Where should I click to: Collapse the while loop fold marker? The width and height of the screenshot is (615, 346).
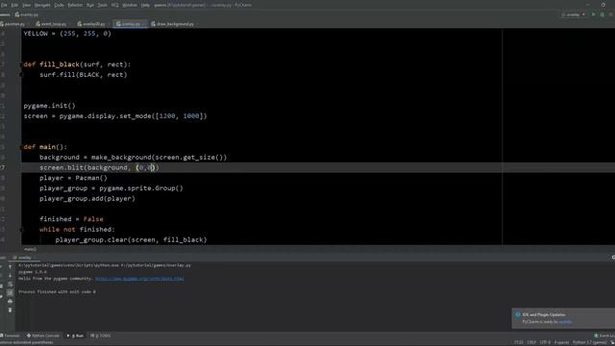21,230
